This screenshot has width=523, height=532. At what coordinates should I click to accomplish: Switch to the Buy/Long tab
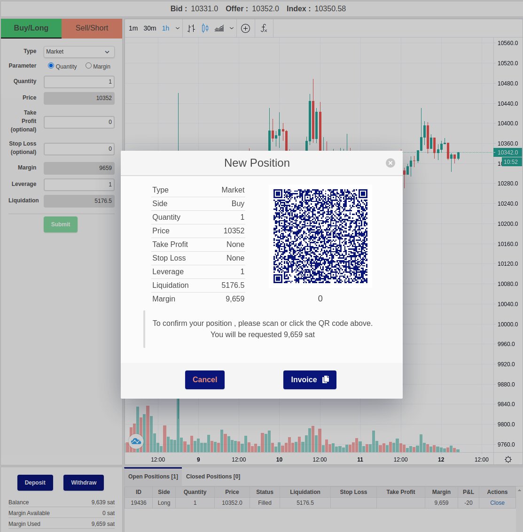pos(31,28)
